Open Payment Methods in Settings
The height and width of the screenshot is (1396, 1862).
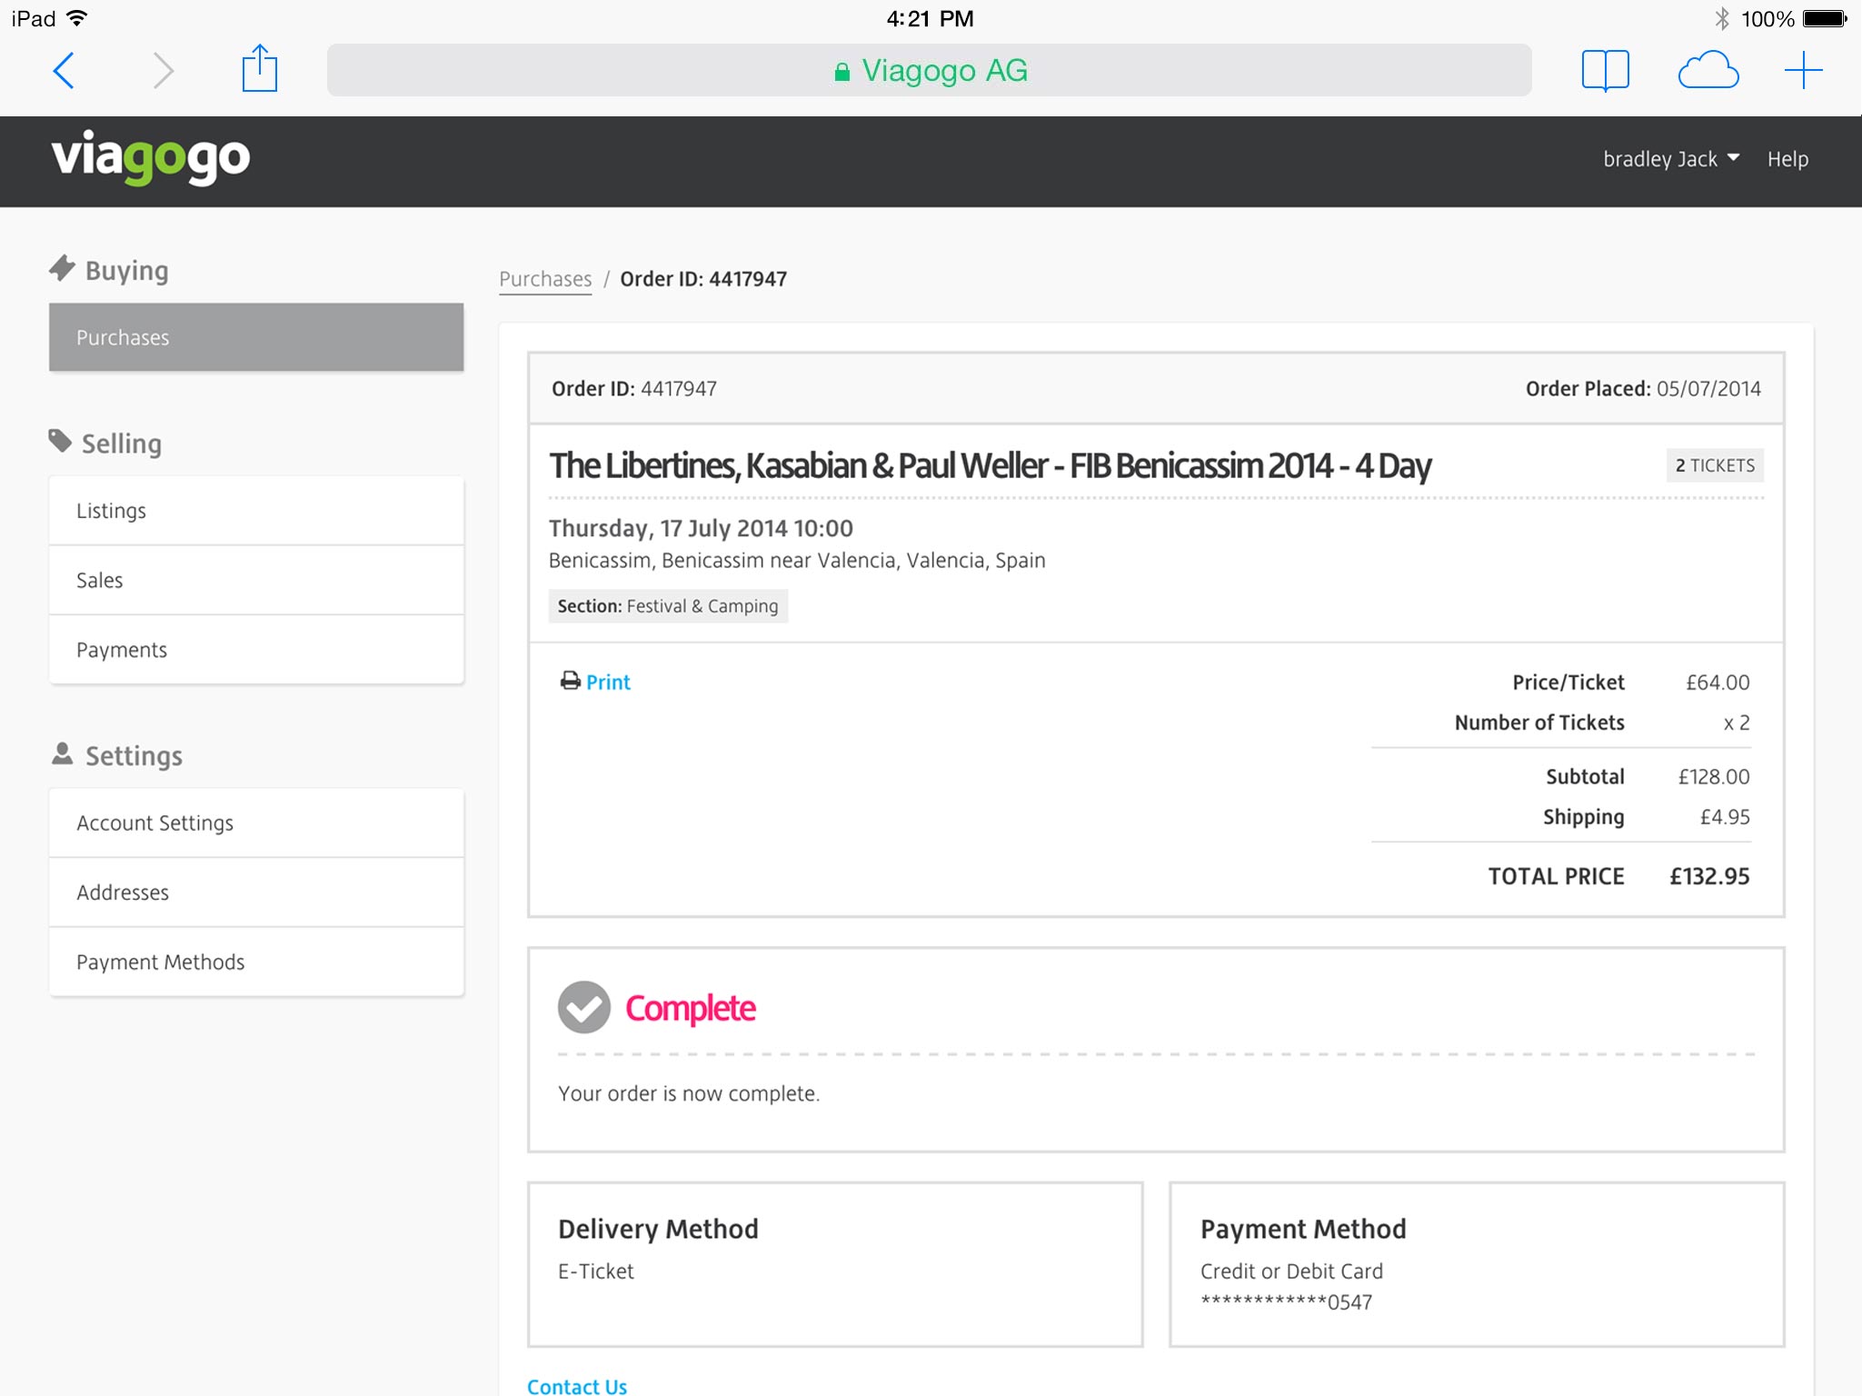pos(256,962)
